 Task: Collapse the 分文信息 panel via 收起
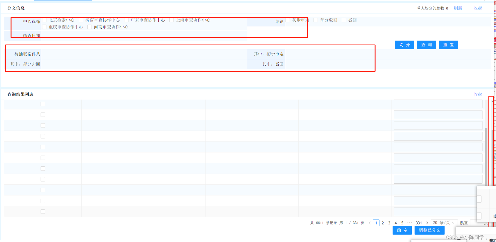(x=477, y=8)
